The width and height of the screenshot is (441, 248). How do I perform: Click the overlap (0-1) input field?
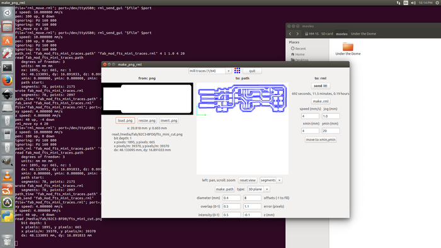pyautogui.click(x=231, y=206)
